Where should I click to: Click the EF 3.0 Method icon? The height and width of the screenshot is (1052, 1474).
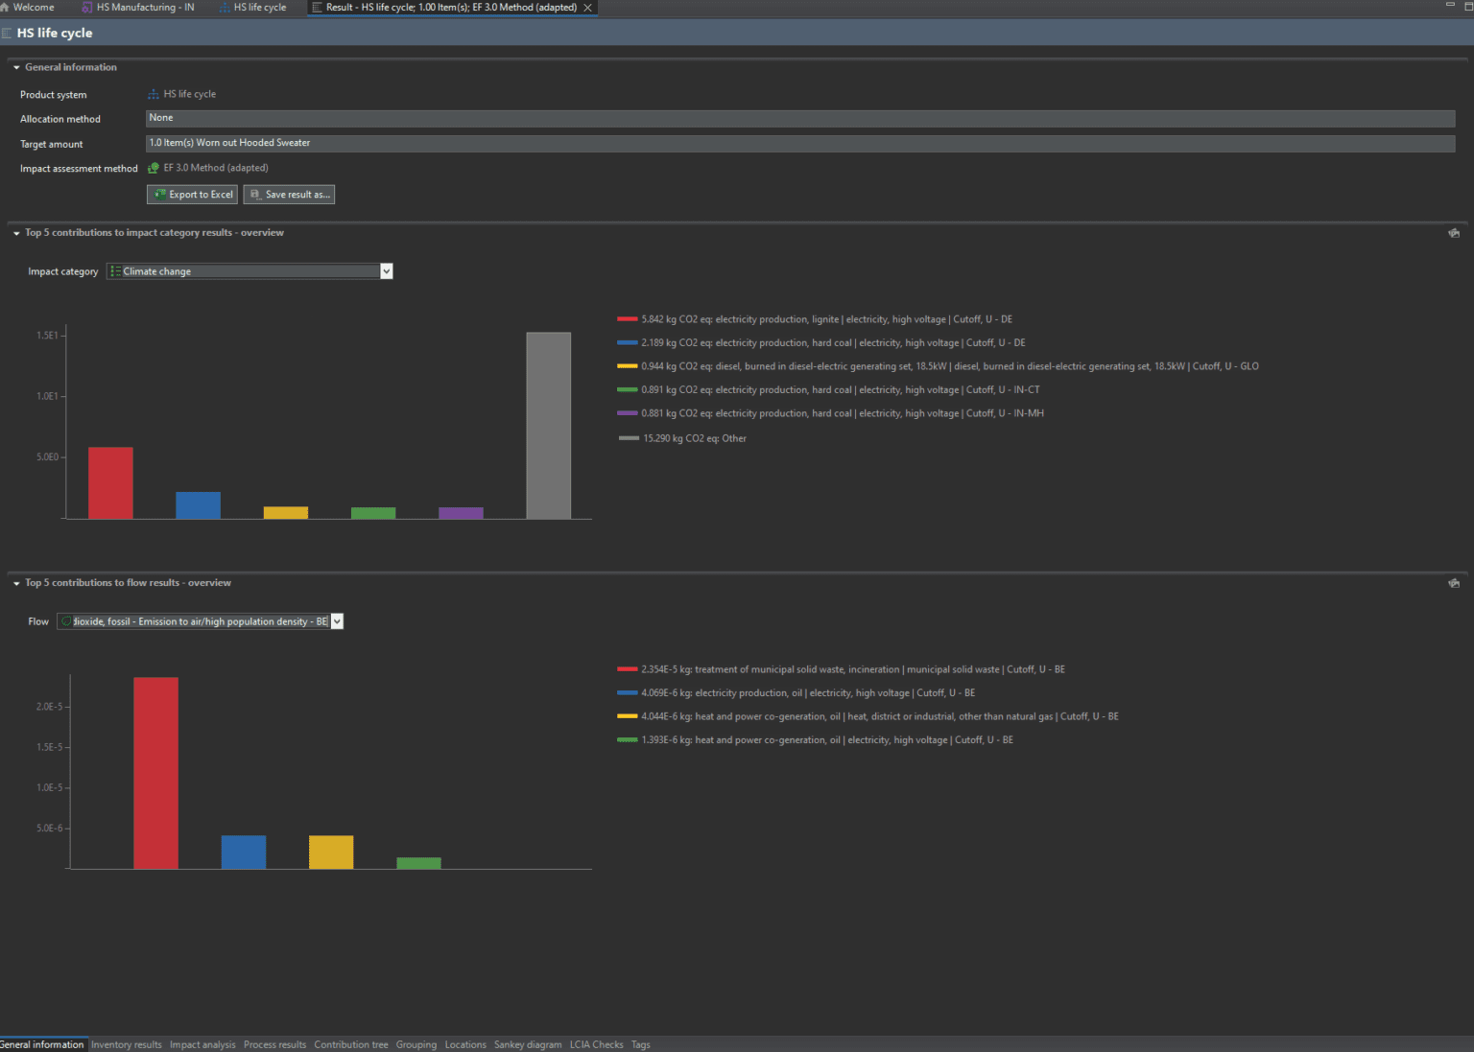[x=154, y=168]
